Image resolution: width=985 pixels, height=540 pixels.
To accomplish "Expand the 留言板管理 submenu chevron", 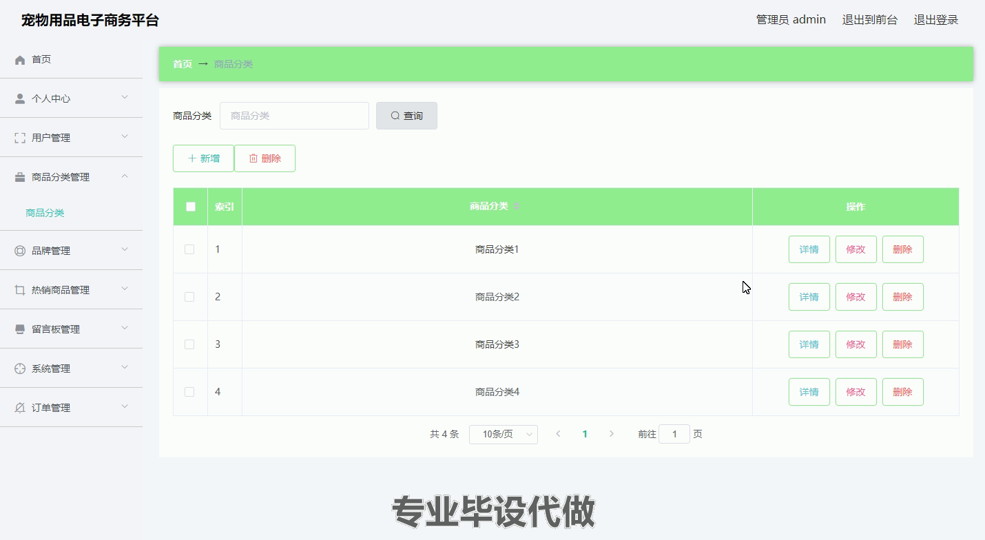I will tap(125, 328).
